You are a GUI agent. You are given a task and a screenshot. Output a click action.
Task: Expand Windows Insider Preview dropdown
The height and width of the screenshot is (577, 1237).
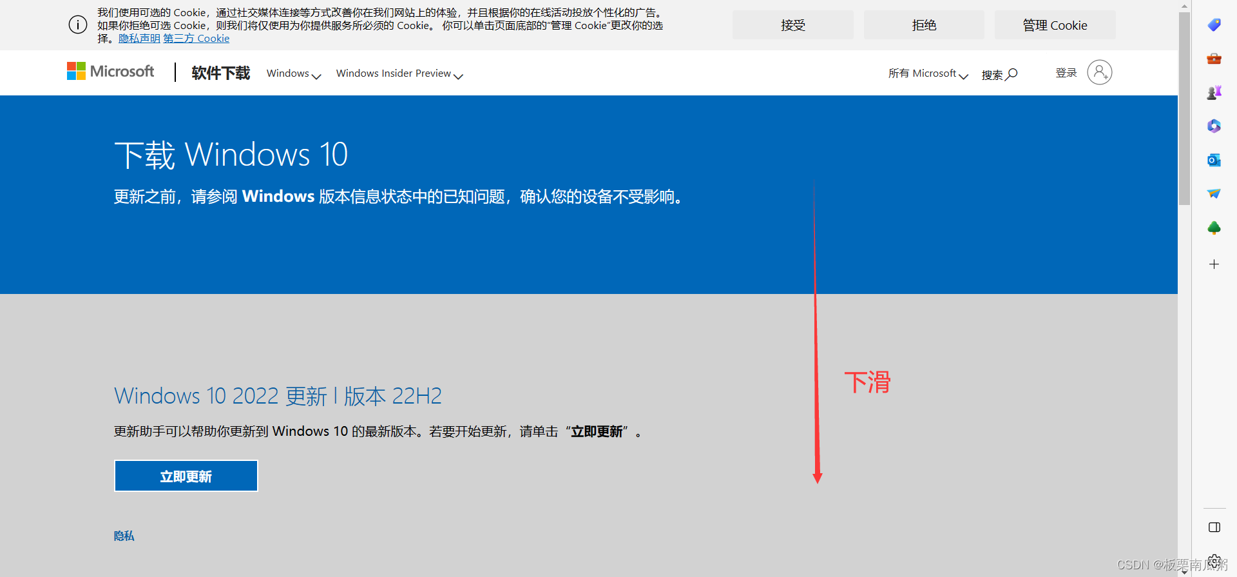point(399,73)
